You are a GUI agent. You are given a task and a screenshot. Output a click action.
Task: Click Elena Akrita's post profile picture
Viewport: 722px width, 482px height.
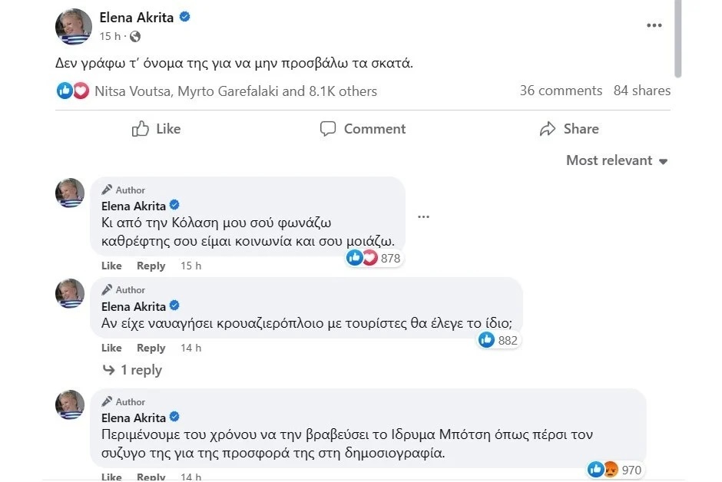tap(74, 26)
